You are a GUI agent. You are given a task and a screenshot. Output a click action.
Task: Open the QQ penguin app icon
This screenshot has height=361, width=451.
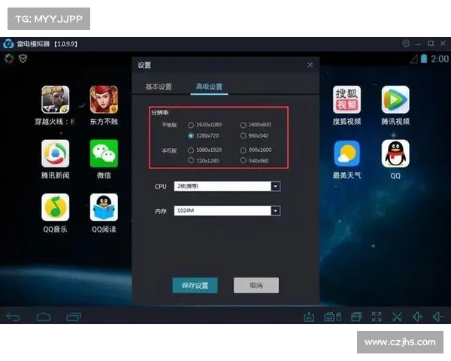tap(395, 153)
